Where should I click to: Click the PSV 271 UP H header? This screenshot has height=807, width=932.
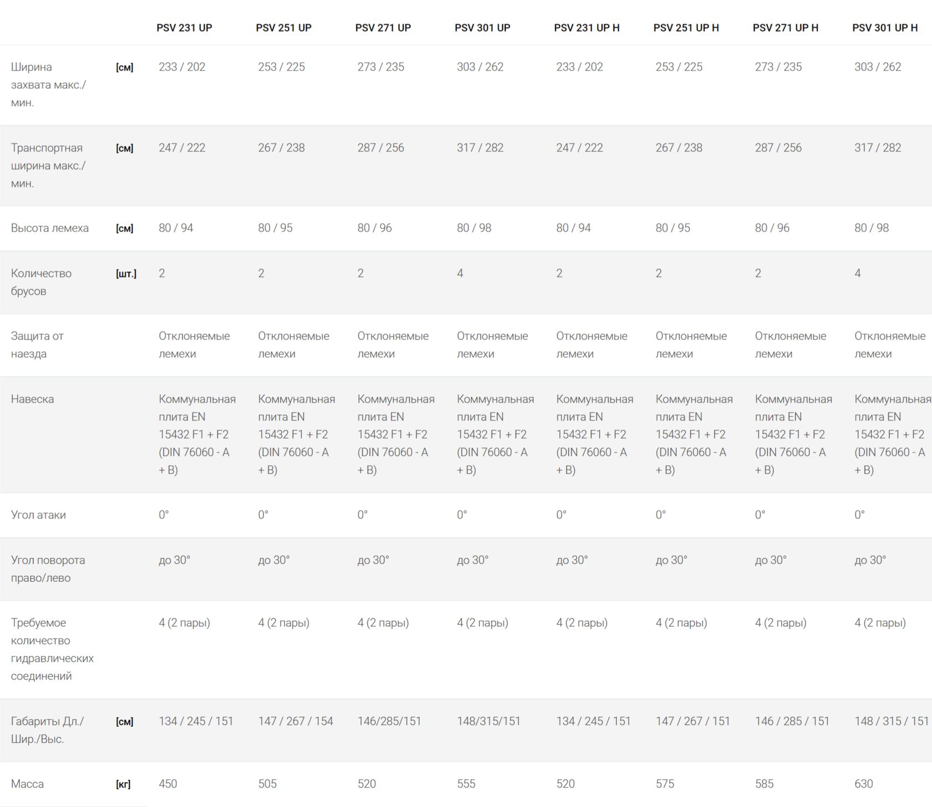[785, 28]
